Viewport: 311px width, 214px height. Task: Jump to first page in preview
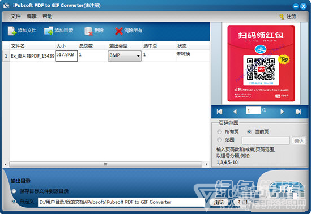220,112
